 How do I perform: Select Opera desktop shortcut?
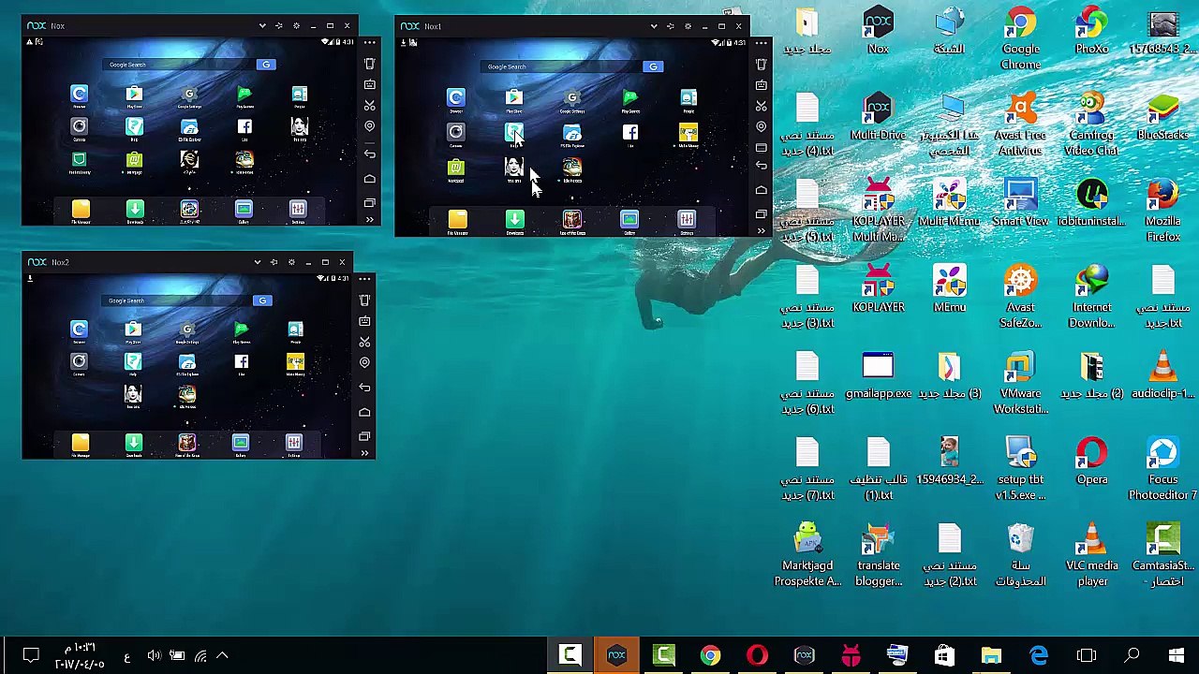[x=1091, y=462]
